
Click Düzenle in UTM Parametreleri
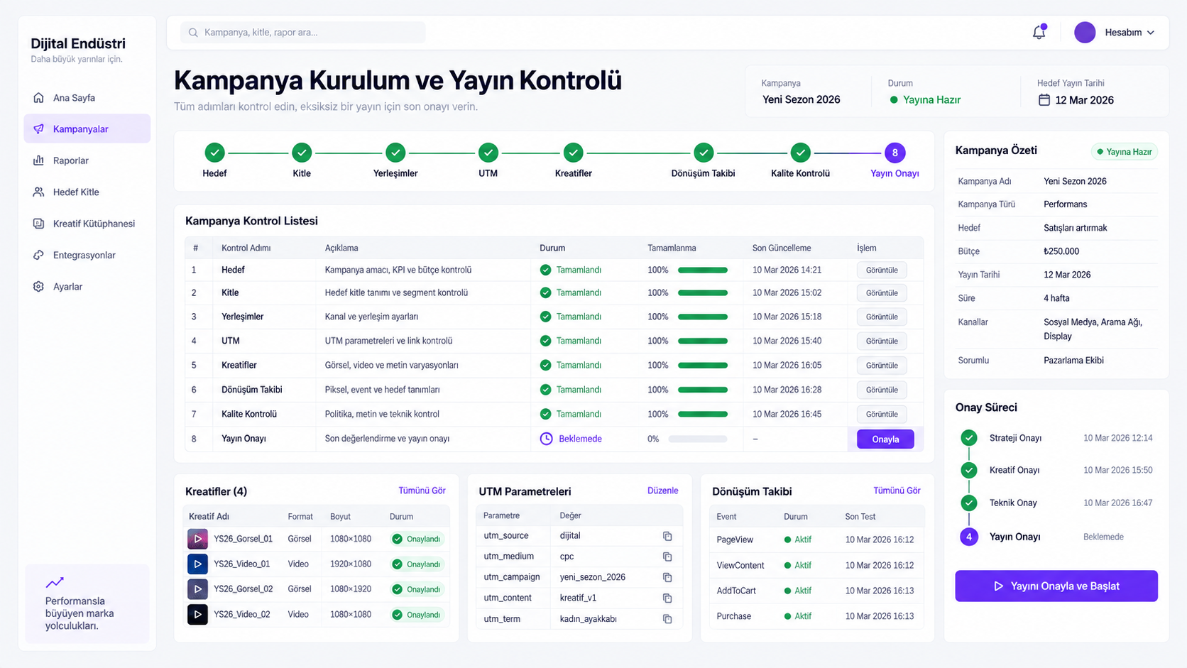pos(662,491)
